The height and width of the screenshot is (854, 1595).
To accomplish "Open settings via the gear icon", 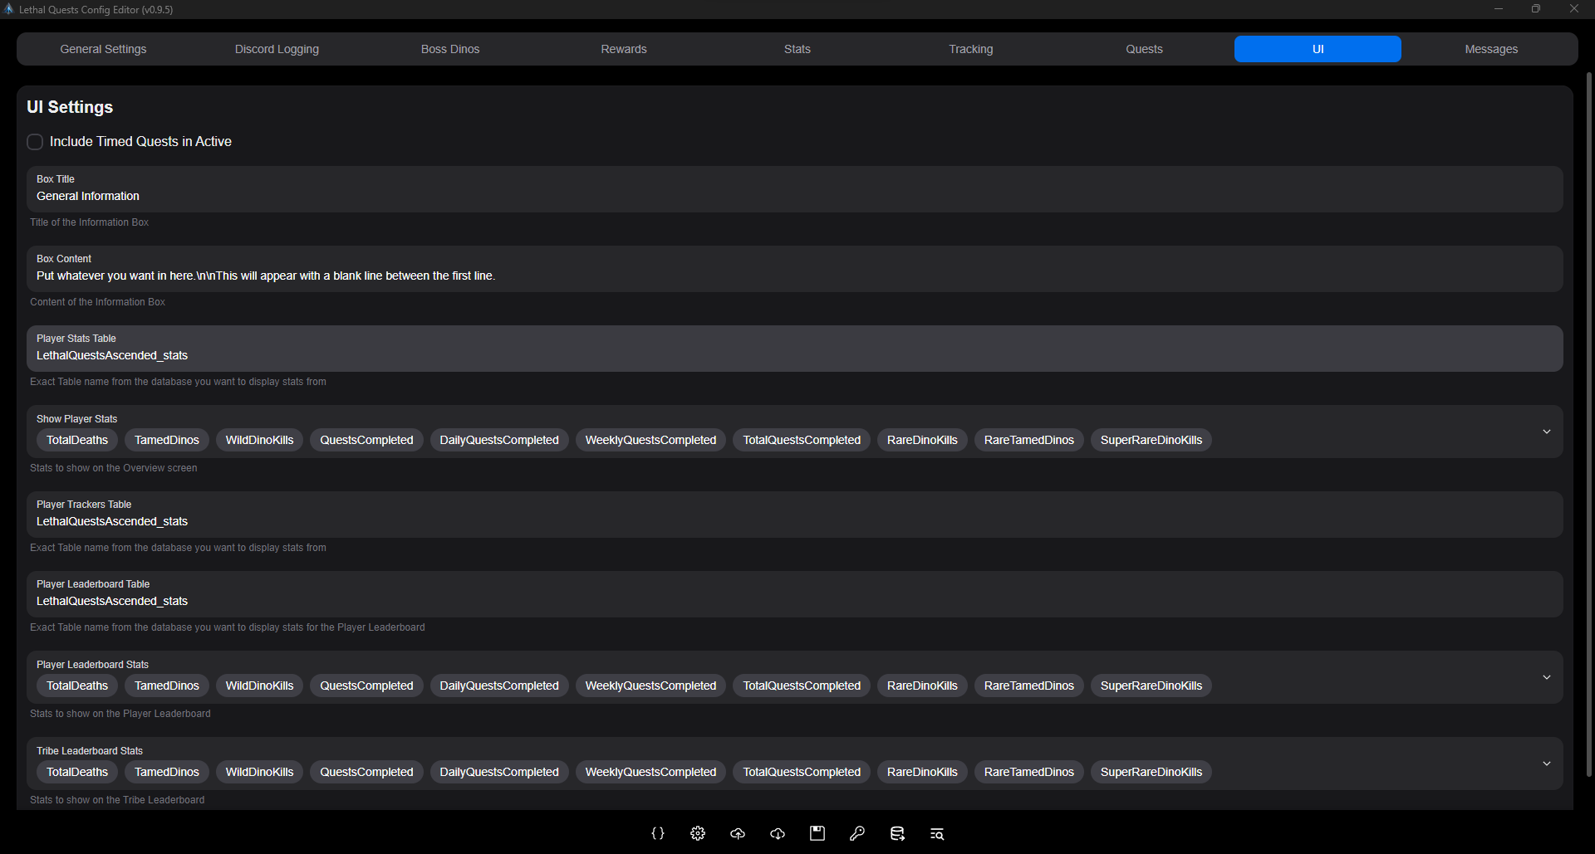I will click(x=698, y=833).
